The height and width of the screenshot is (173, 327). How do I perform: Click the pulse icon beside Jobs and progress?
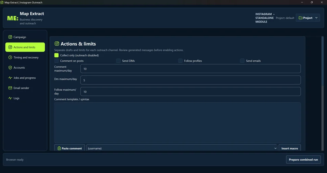click(10, 78)
